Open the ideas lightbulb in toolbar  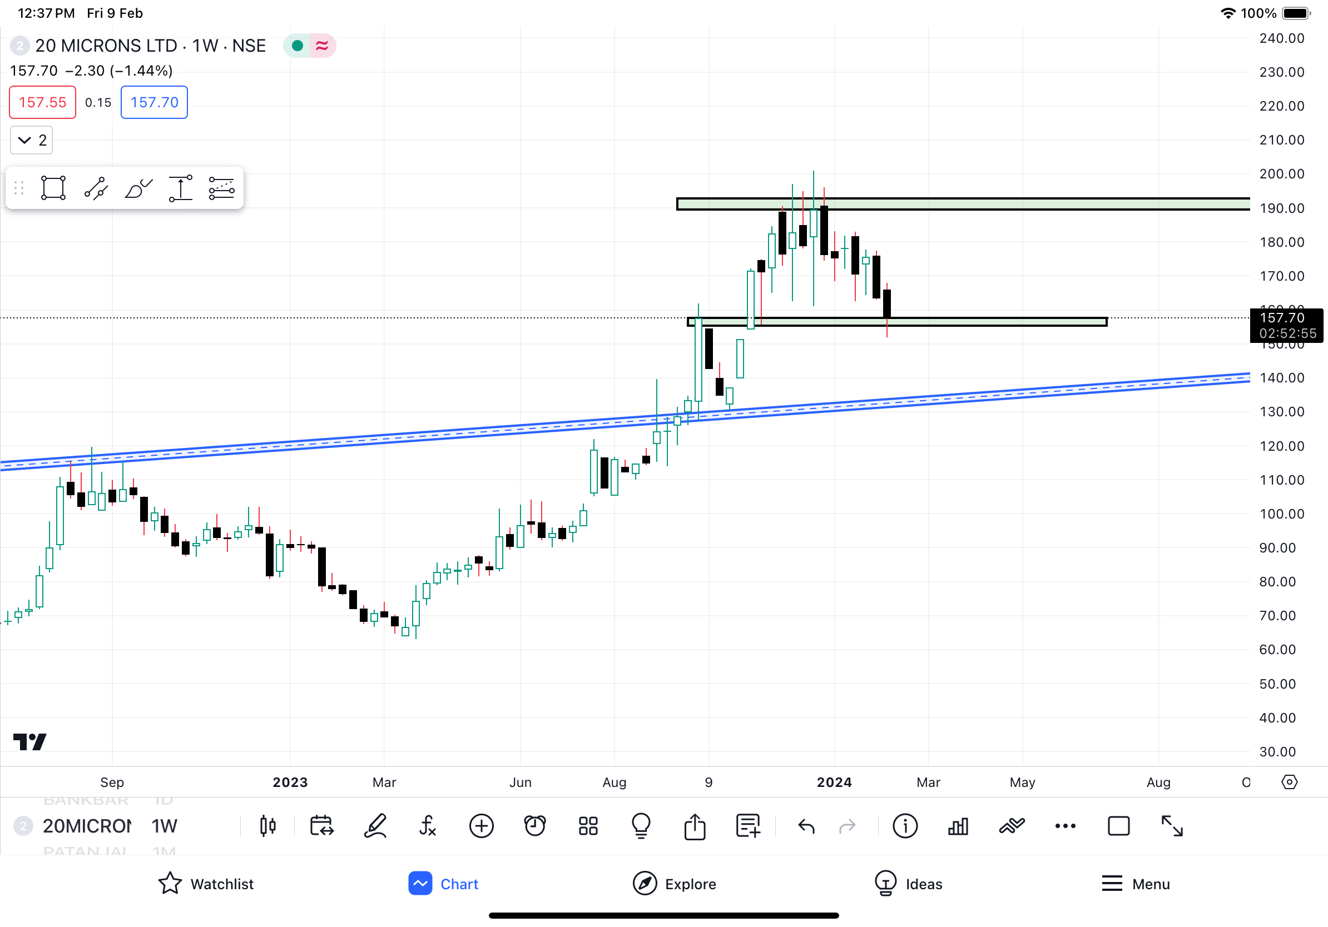coord(641,826)
